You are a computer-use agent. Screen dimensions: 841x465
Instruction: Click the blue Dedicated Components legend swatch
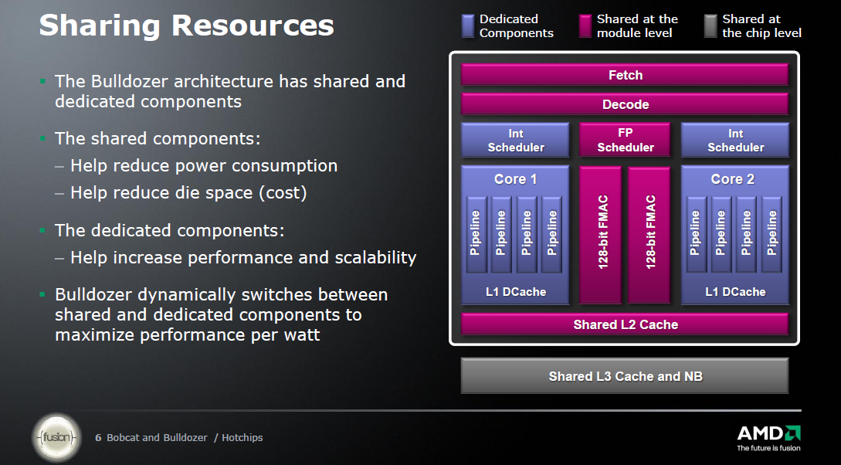(467, 26)
